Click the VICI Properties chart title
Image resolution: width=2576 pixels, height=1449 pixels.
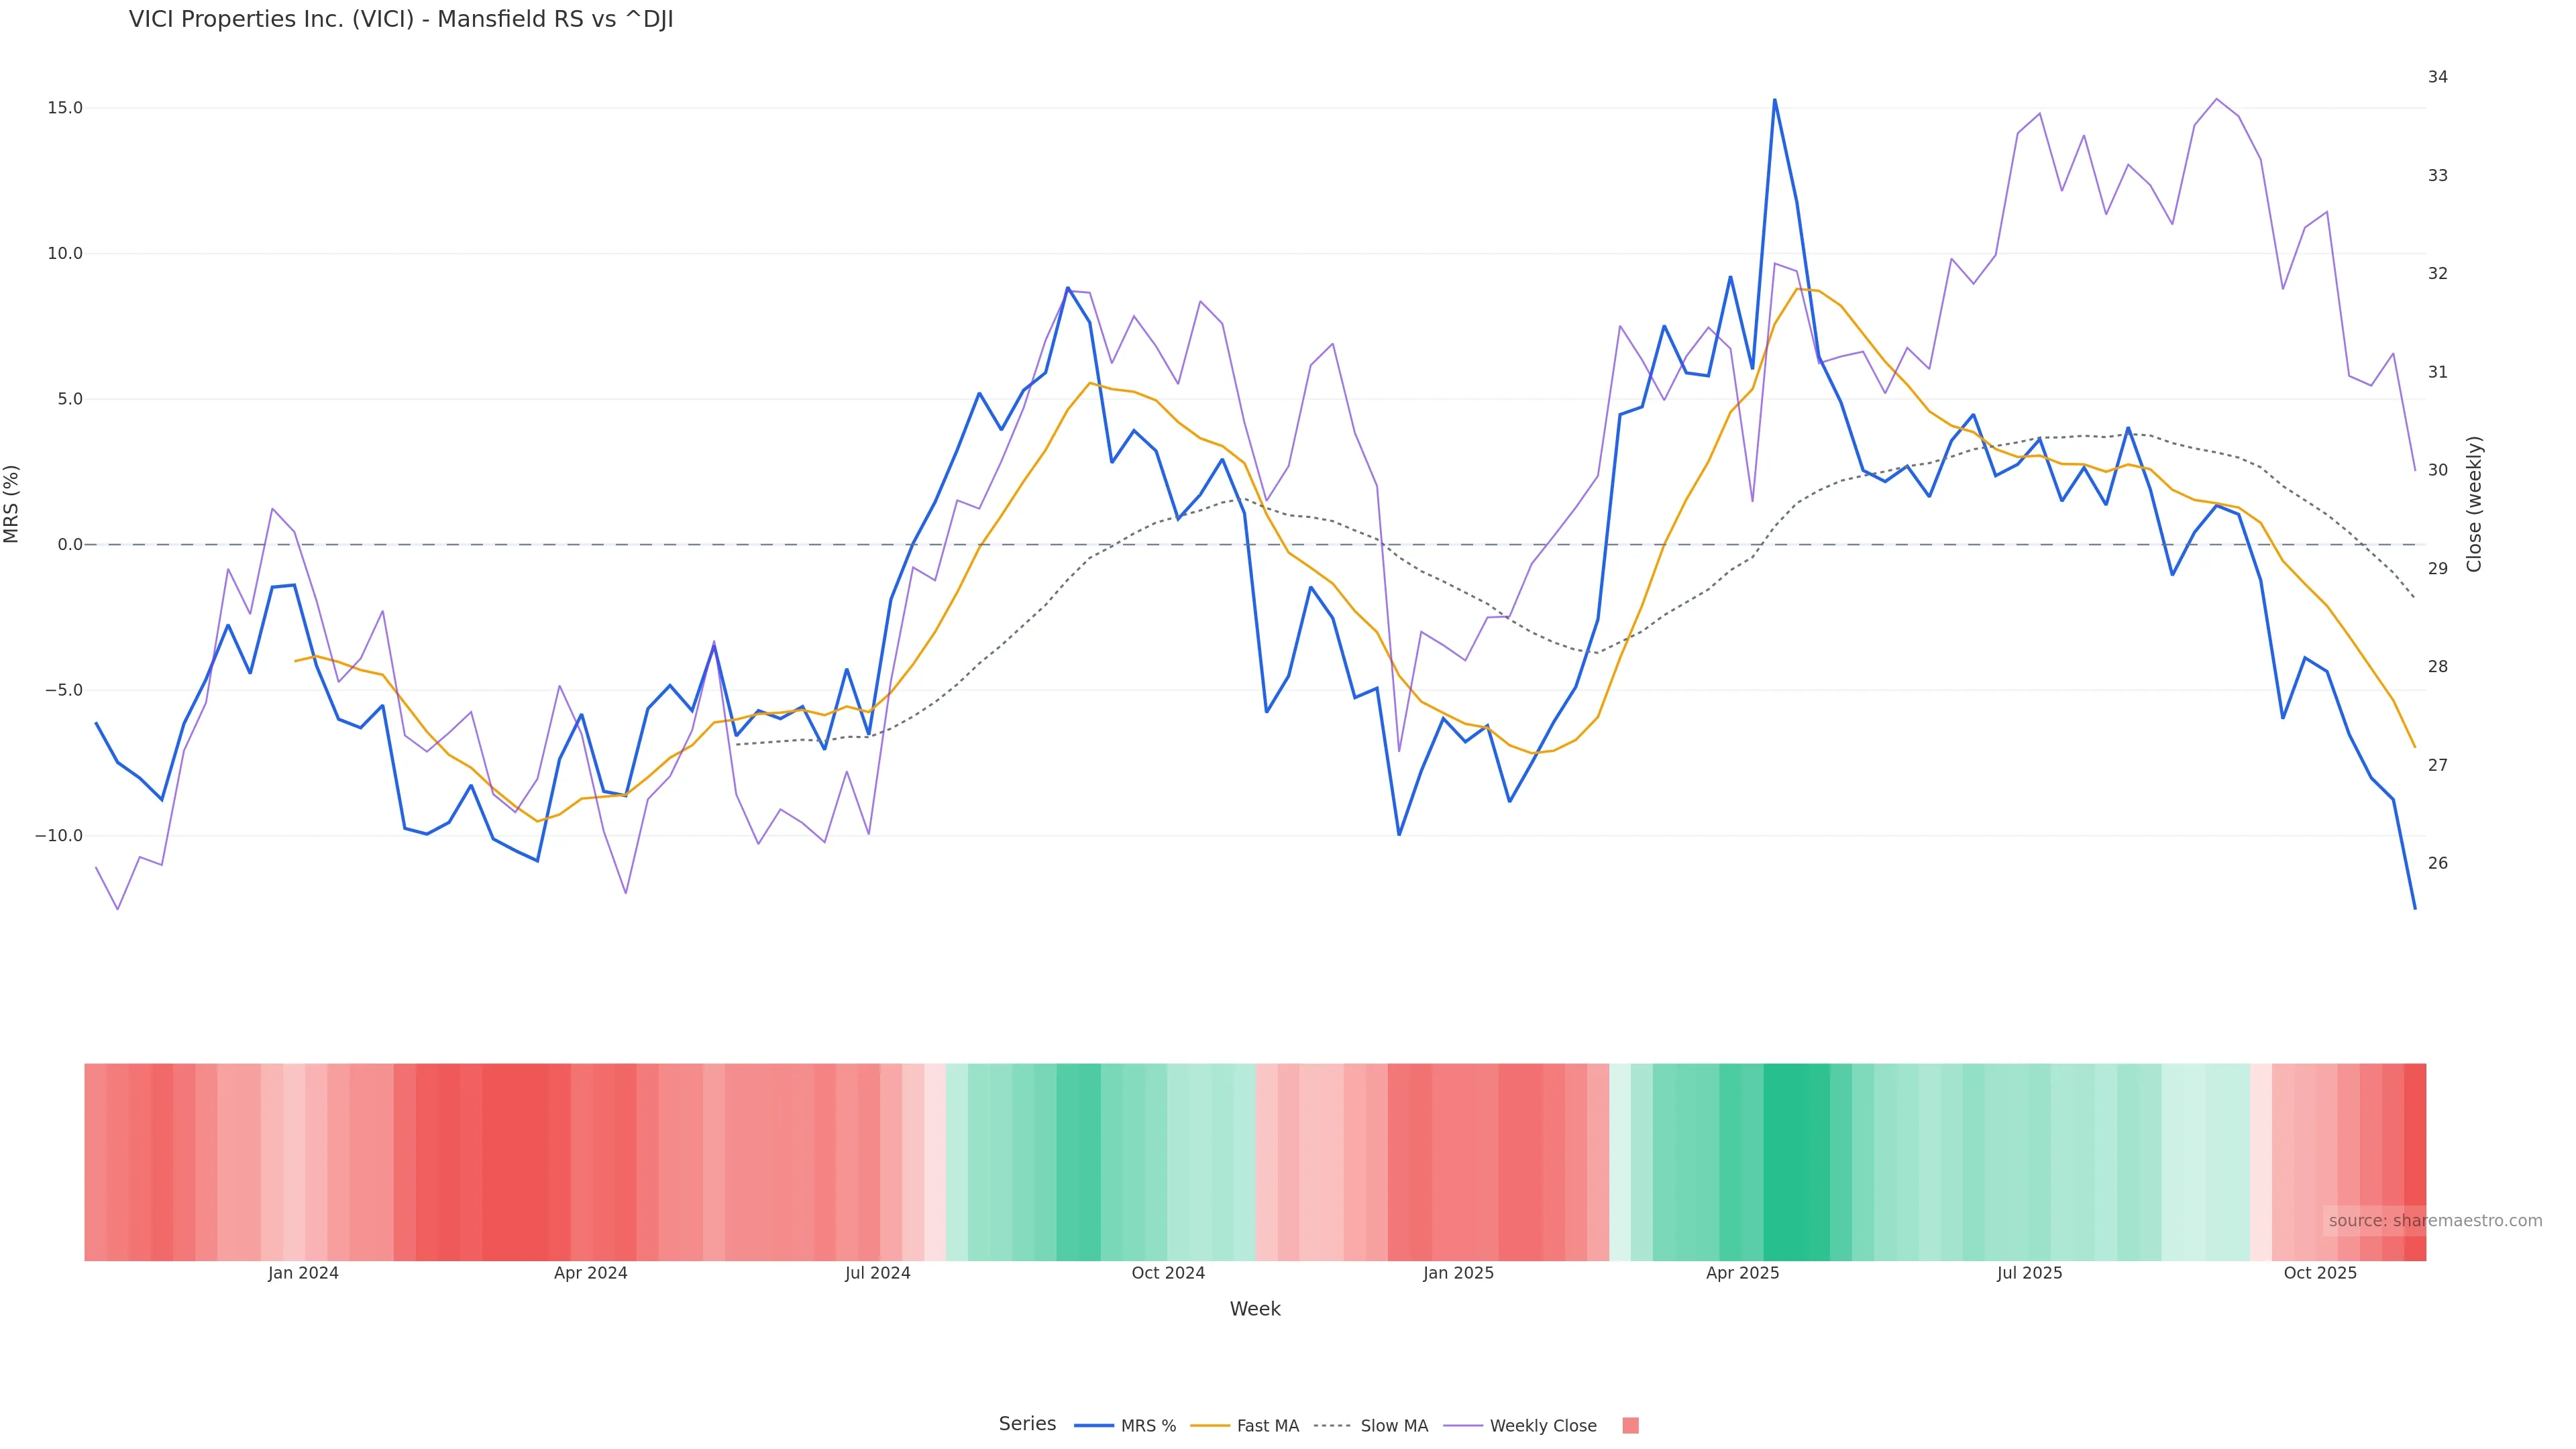401,20
